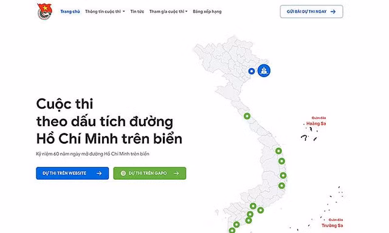389x233 pixels.
Task: Open the Tin tức menu item
Action: click(137, 12)
